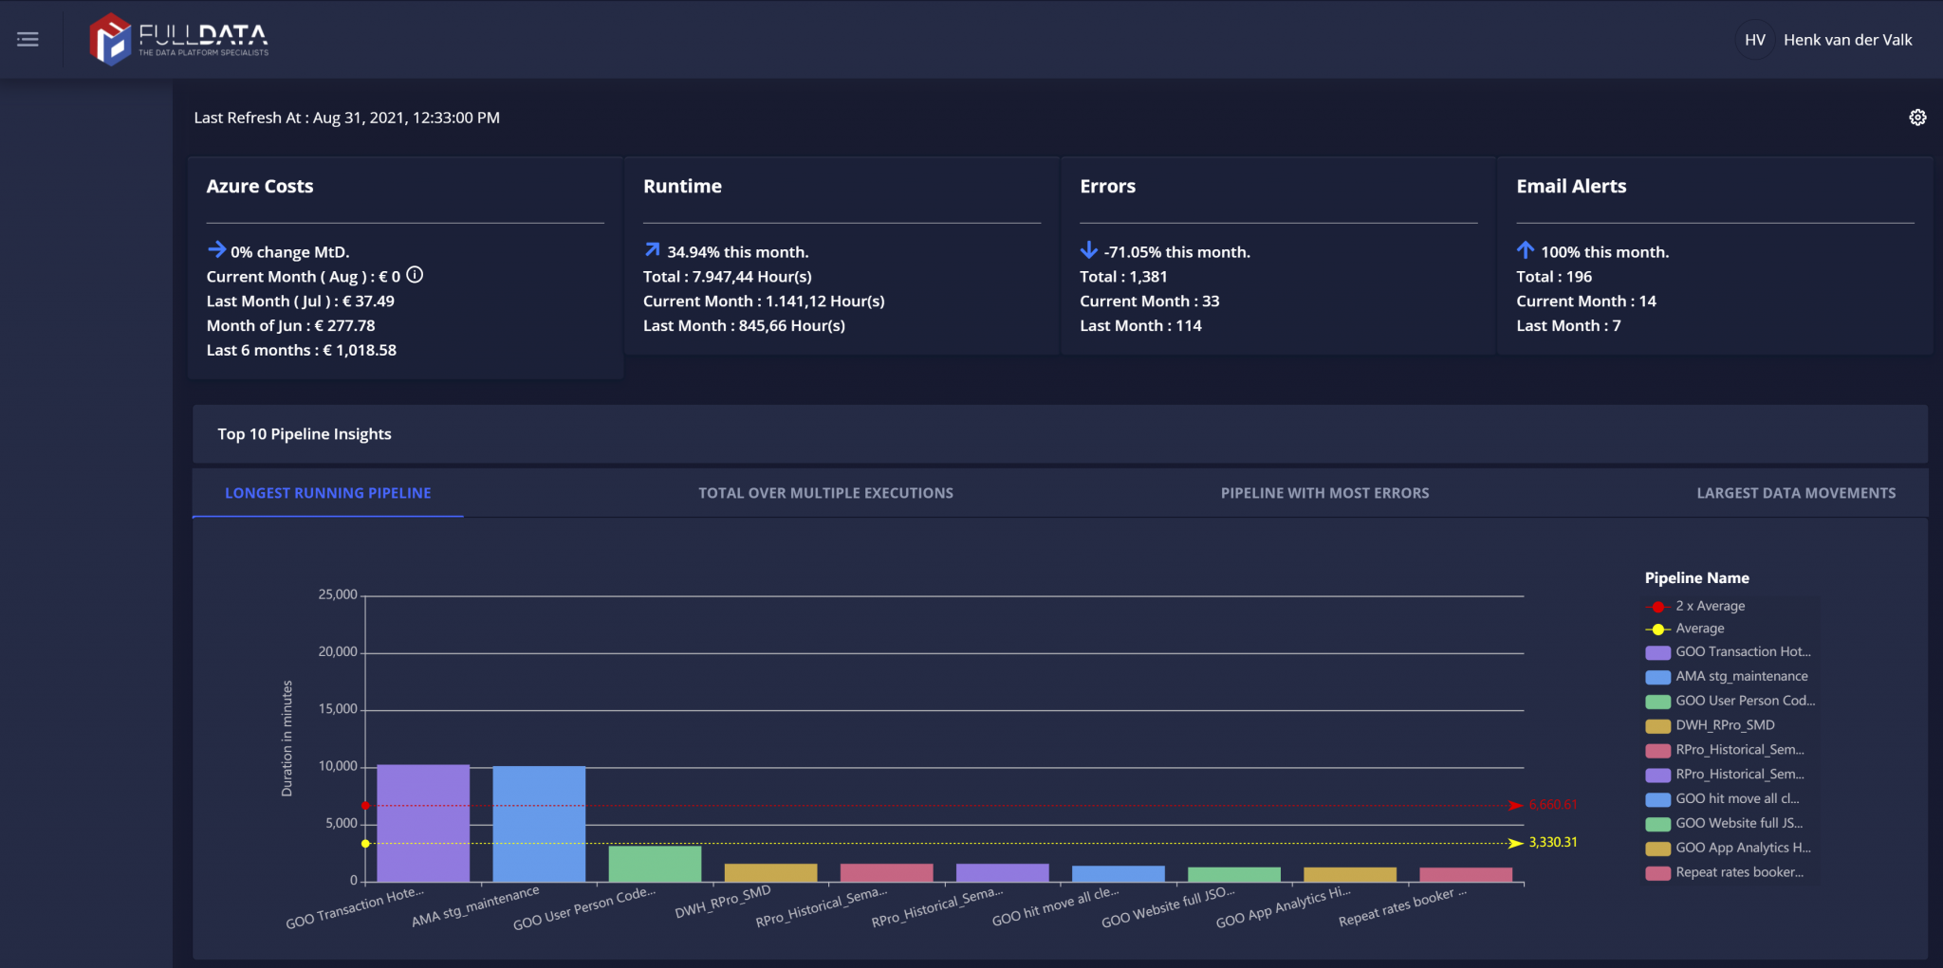
Task: Open the dashboard settings gear
Action: coord(1917,118)
